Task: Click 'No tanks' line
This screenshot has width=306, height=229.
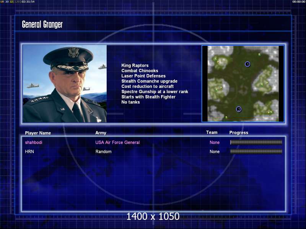Action: click(x=130, y=102)
